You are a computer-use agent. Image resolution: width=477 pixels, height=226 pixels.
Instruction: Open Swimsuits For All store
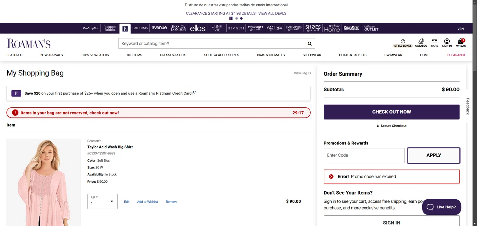coord(255,28)
